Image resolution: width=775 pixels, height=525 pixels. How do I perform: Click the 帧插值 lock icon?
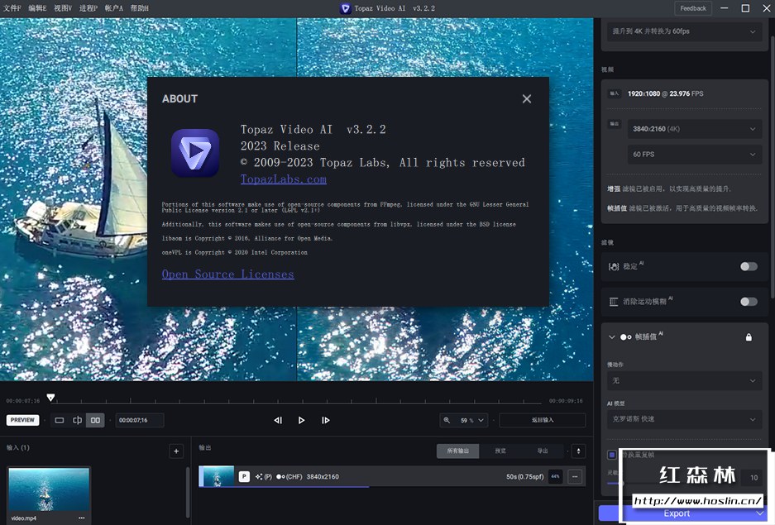pyautogui.click(x=749, y=336)
